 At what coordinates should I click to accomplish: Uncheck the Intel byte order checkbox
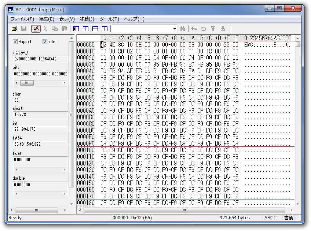45,42
